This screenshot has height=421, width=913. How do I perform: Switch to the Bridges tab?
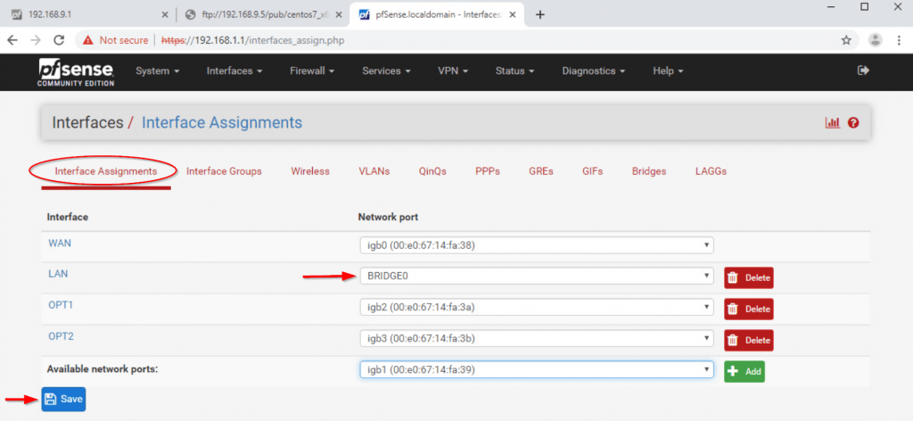click(648, 171)
